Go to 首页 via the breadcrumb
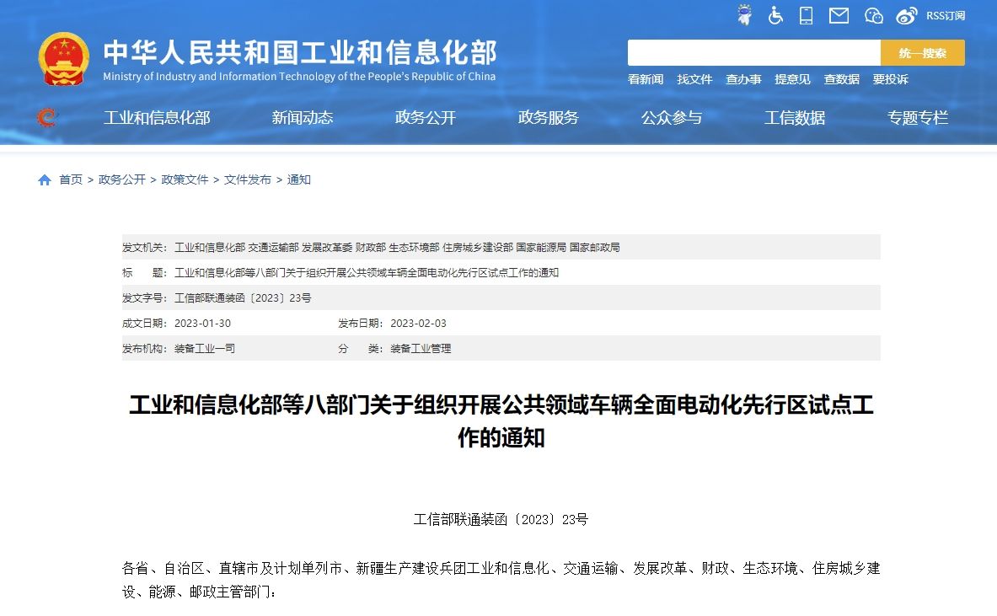 (x=71, y=179)
